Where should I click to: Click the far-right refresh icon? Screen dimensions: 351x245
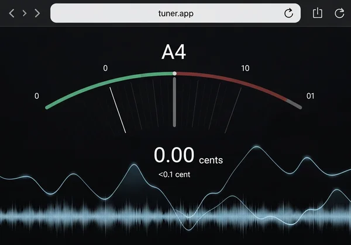tap(339, 13)
